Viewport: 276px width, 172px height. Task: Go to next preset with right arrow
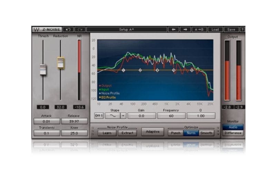[x=185, y=30]
